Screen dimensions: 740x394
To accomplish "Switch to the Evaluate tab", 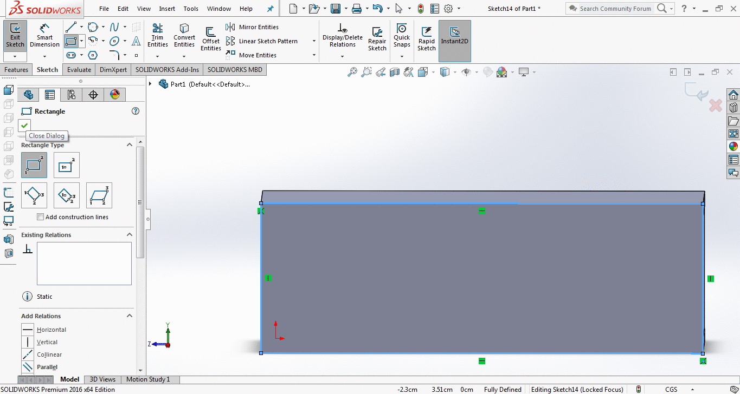I will pos(79,70).
